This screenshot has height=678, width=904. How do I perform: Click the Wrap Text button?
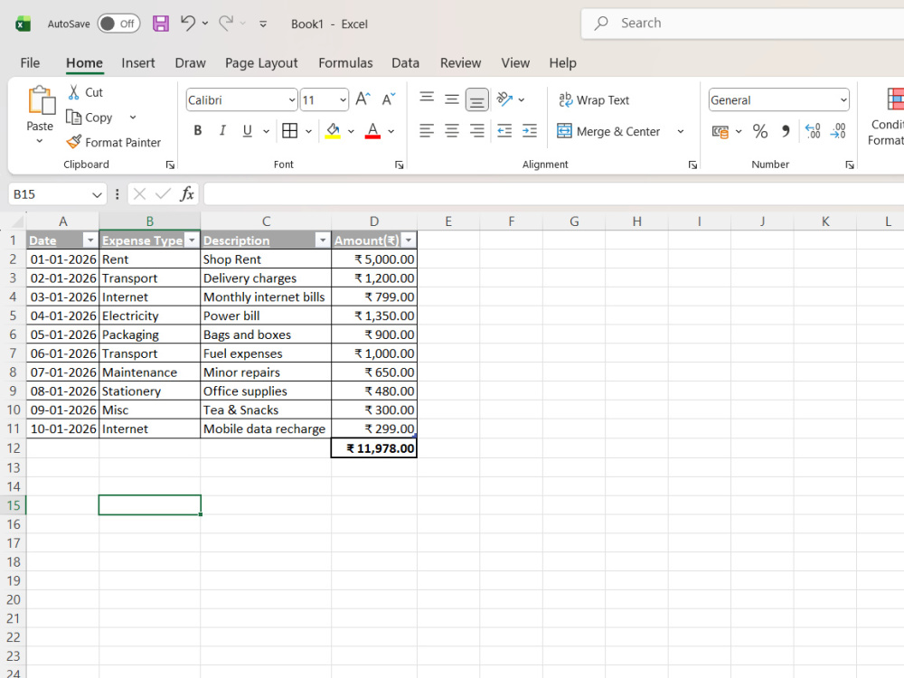coord(594,100)
